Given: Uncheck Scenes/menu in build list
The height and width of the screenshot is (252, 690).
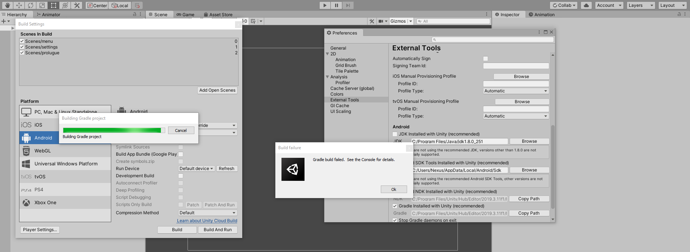Looking at the screenshot, I should click(x=22, y=41).
